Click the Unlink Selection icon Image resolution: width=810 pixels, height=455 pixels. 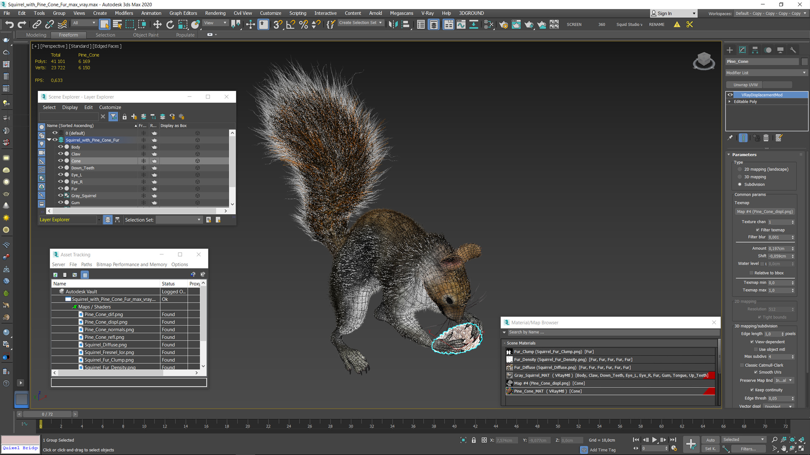(x=49, y=24)
